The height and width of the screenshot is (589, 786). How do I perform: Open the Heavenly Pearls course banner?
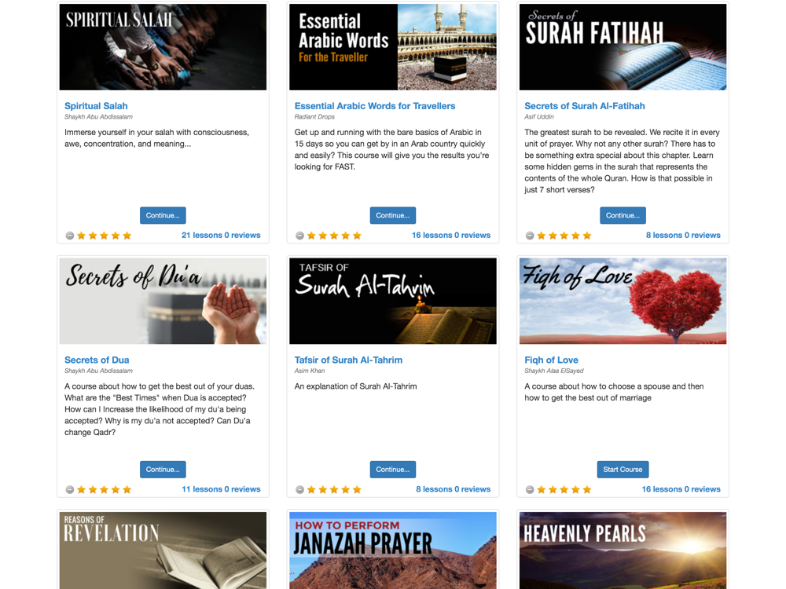(623, 550)
